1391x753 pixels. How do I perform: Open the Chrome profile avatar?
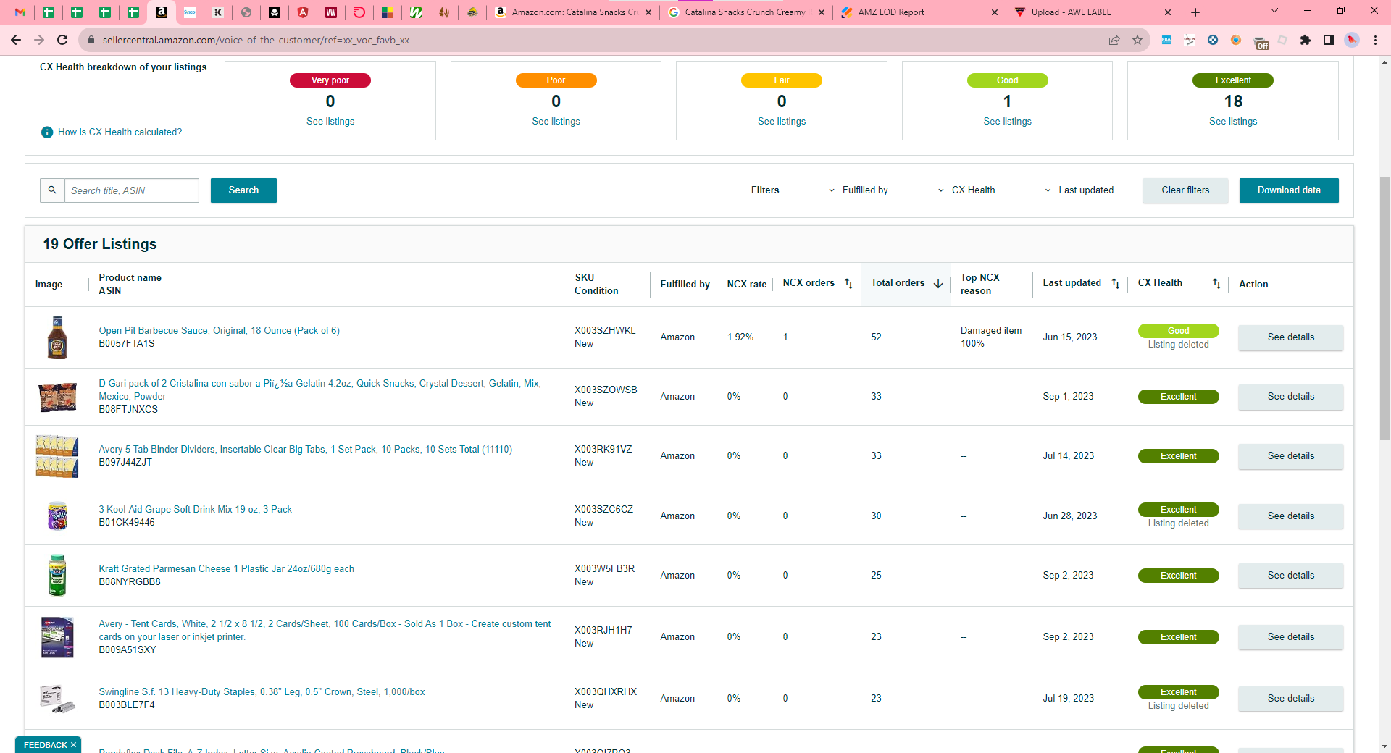(x=1352, y=40)
